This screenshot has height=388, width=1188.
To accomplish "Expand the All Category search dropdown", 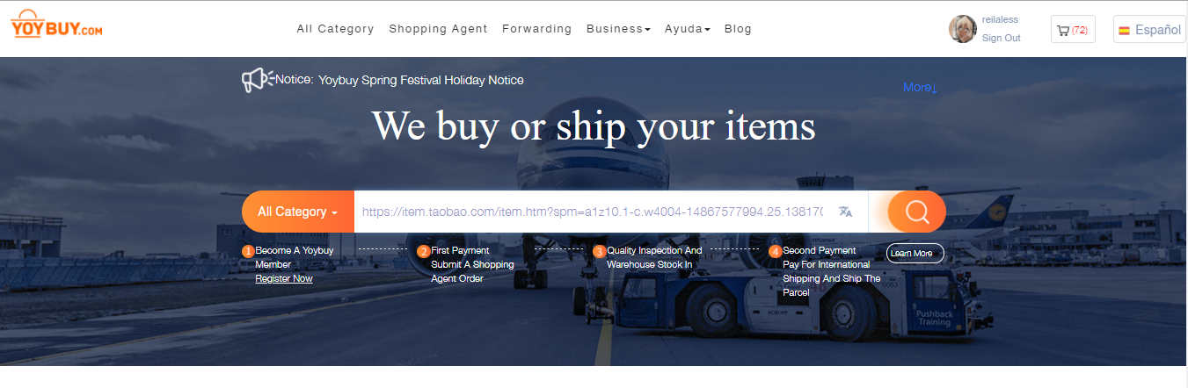I will 298,212.
